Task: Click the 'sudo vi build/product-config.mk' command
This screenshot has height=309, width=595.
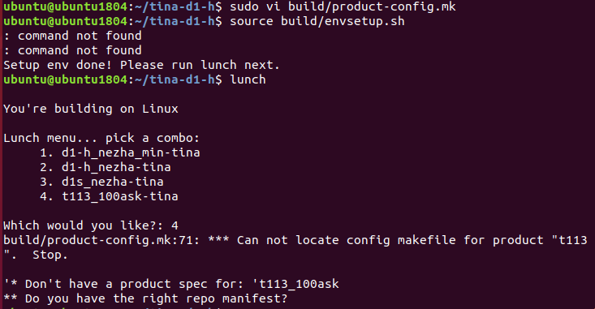Action: (343, 6)
